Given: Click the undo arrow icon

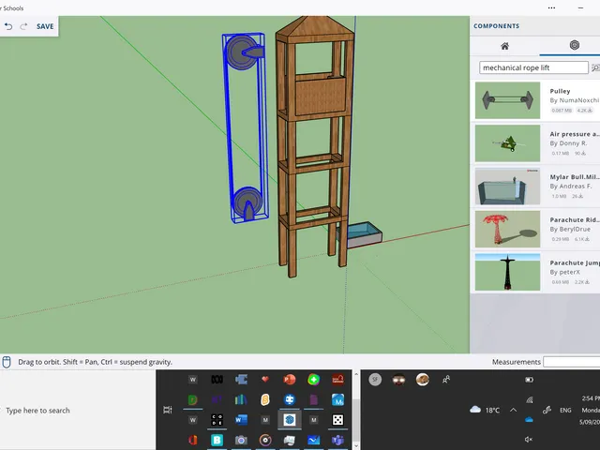Looking at the screenshot, I should coord(8,26).
